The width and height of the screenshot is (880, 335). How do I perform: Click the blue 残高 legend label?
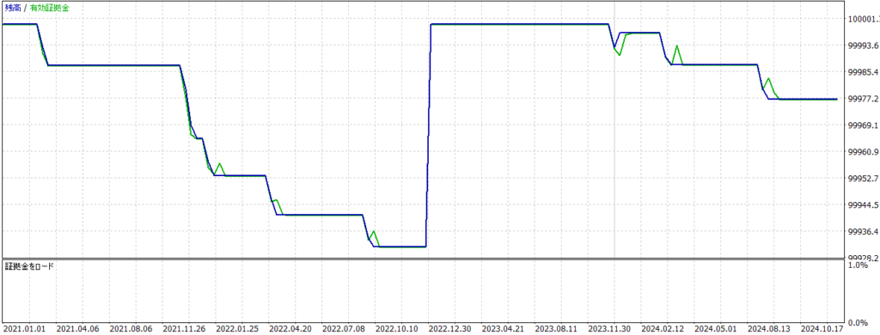point(12,9)
